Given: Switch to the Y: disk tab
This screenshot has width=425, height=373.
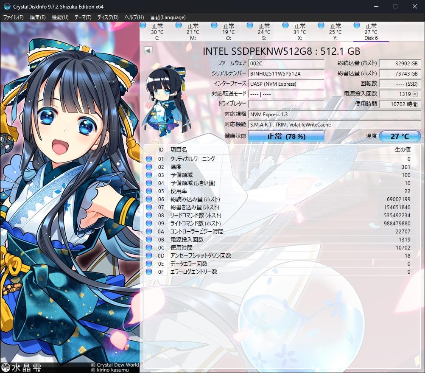Looking at the screenshot, I should click(335, 32).
